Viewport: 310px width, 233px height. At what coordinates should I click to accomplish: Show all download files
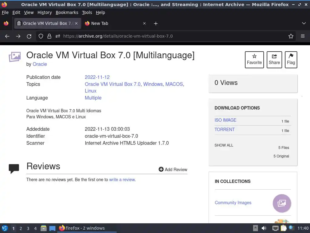click(x=224, y=145)
